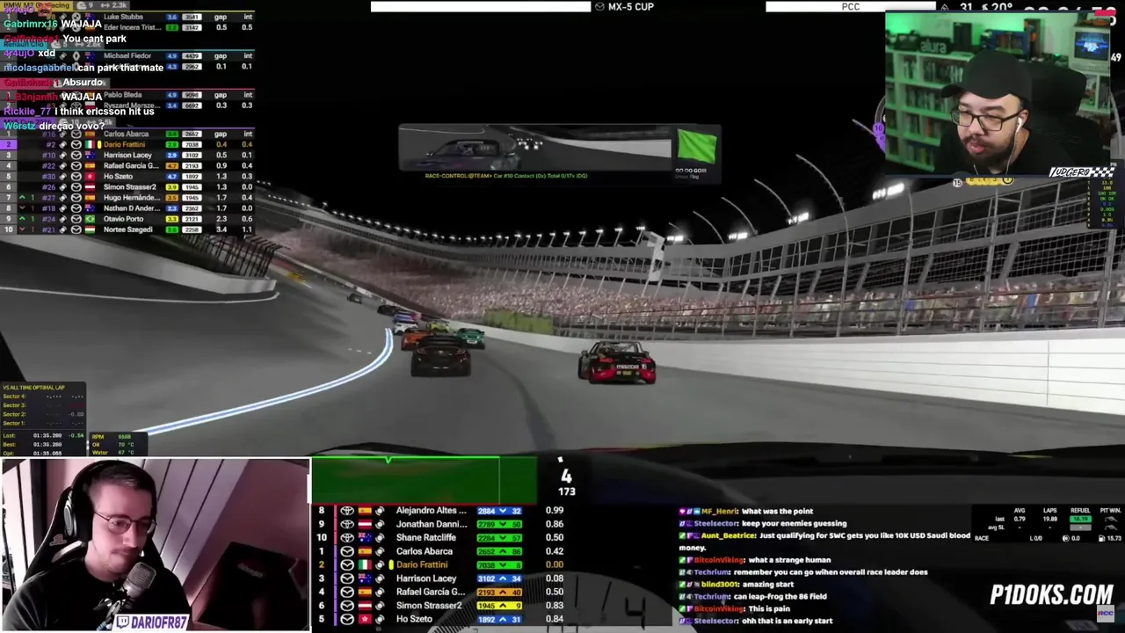Select Australian flag beside Shane Ratcliffe
1125x633 pixels.
pos(364,538)
